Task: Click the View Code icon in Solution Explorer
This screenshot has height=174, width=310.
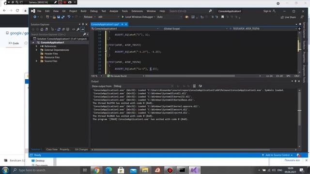Action: [x=73, y=29]
